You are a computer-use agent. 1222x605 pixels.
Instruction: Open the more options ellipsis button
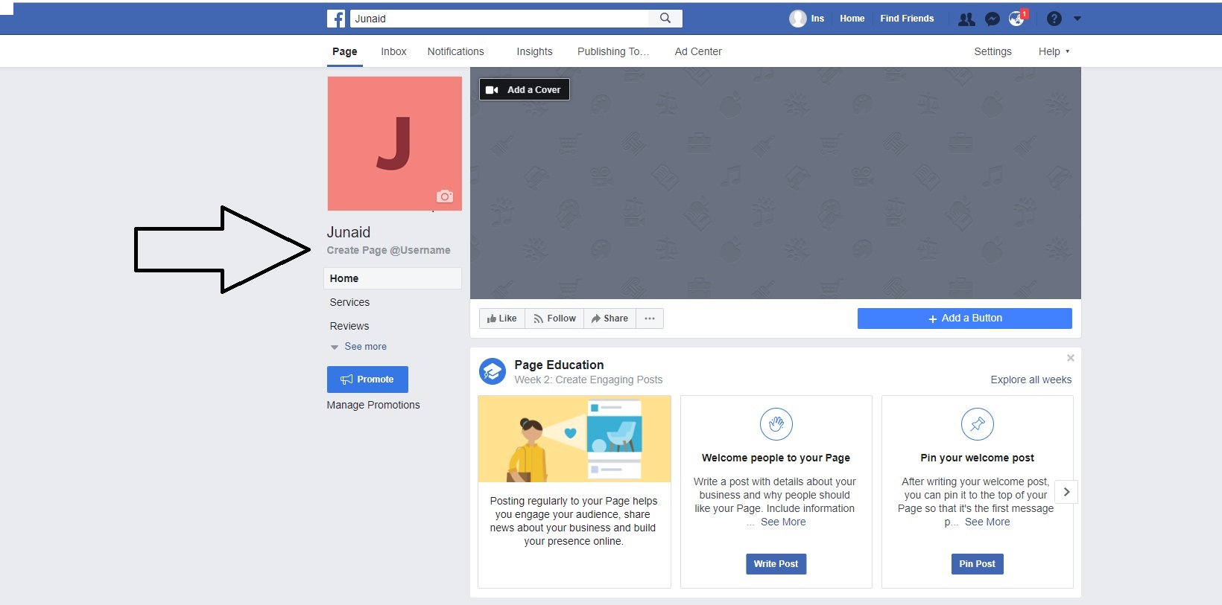click(x=650, y=318)
